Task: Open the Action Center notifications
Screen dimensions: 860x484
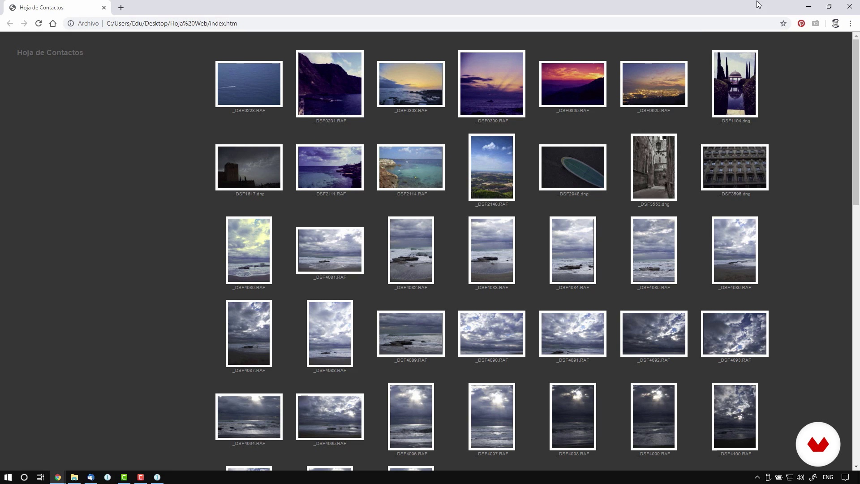Action: 845,477
